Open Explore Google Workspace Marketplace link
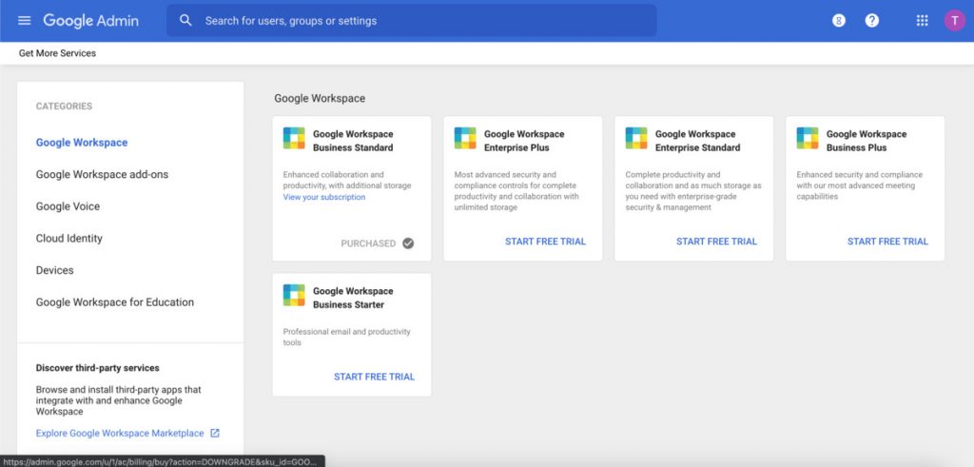The image size is (974, 467). coord(120,433)
